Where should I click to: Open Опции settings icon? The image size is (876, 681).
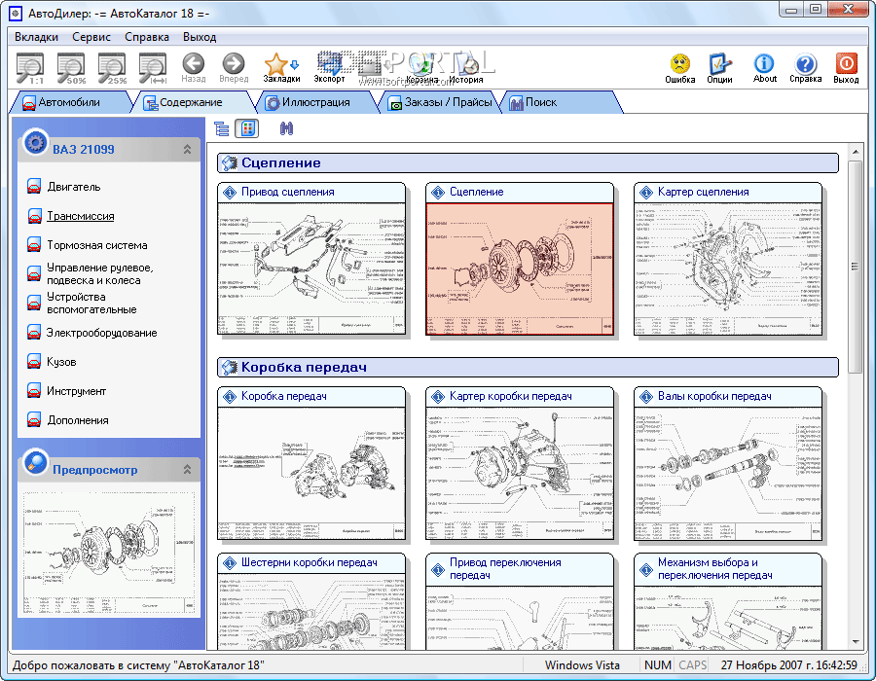tap(719, 69)
